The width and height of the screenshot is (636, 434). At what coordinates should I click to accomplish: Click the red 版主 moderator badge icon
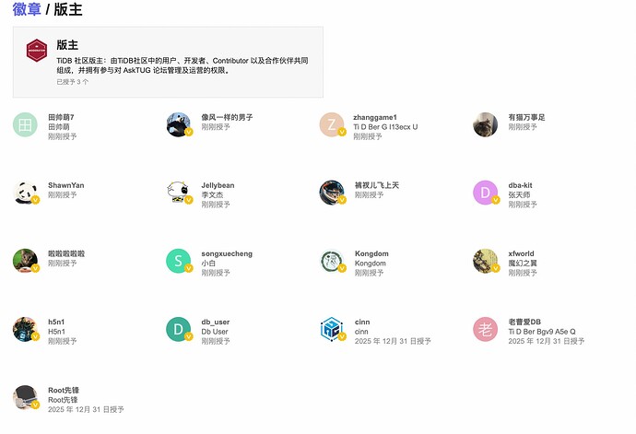(x=37, y=51)
